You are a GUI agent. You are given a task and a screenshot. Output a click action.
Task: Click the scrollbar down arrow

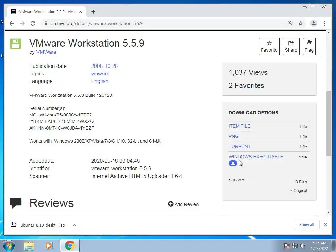328,213
